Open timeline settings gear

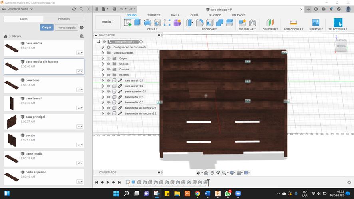coord(349,182)
